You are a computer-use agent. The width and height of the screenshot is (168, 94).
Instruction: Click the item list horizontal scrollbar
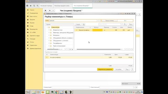[x=99, y=49]
